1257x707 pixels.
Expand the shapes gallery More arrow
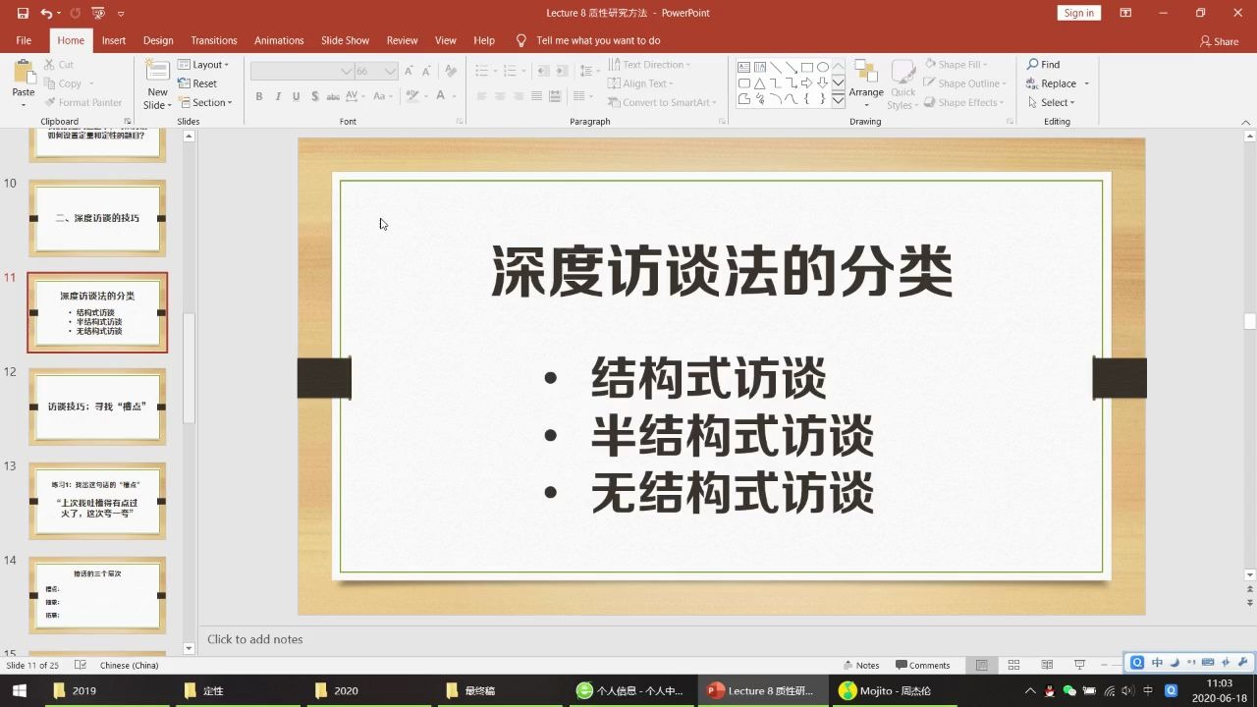838,100
